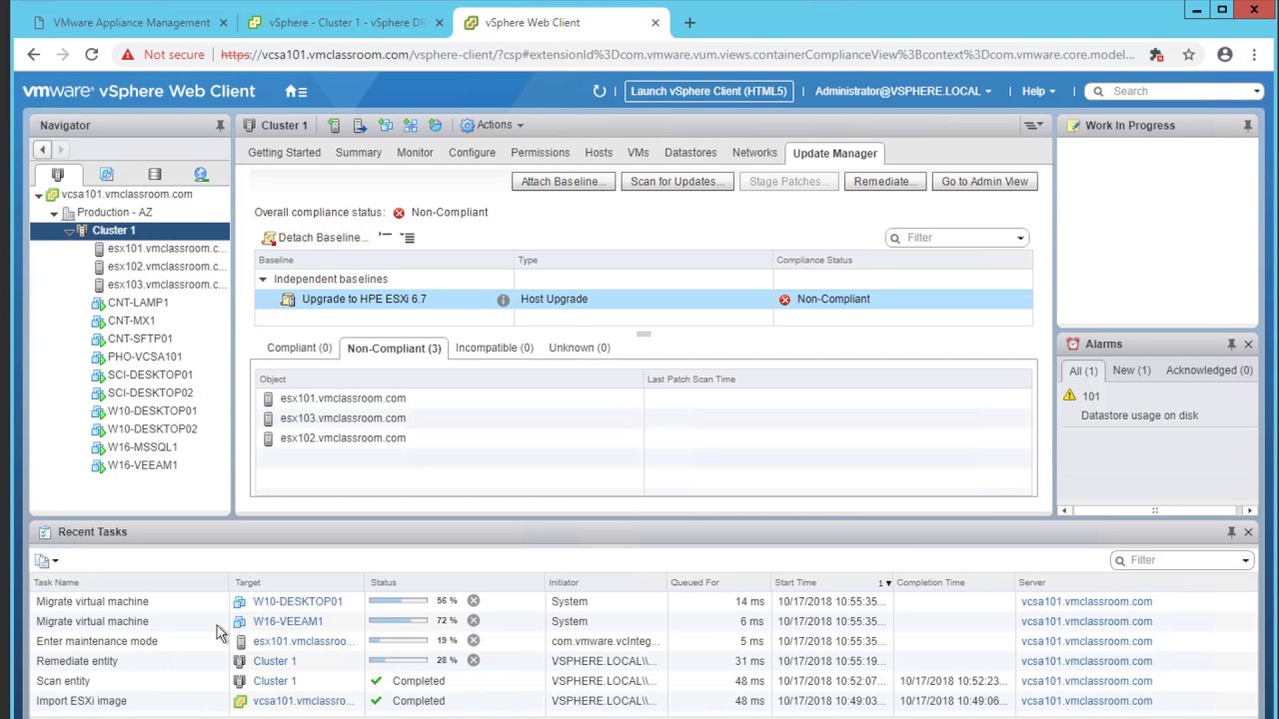The width and height of the screenshot is (1279, 719).
Task: Collapse the Production - AZ datacenter node
Action: (x=54, y=213)
